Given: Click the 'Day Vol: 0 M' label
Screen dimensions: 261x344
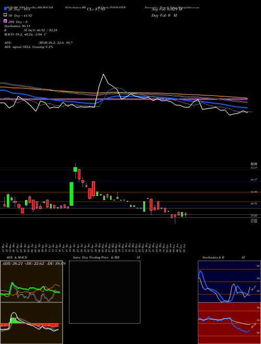Looking at the screenshot, I should click(164, 16).
